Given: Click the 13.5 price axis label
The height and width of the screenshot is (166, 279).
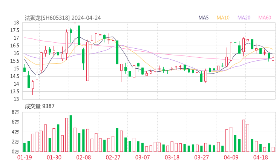Looking at the screenshot, I should (15, 92).
